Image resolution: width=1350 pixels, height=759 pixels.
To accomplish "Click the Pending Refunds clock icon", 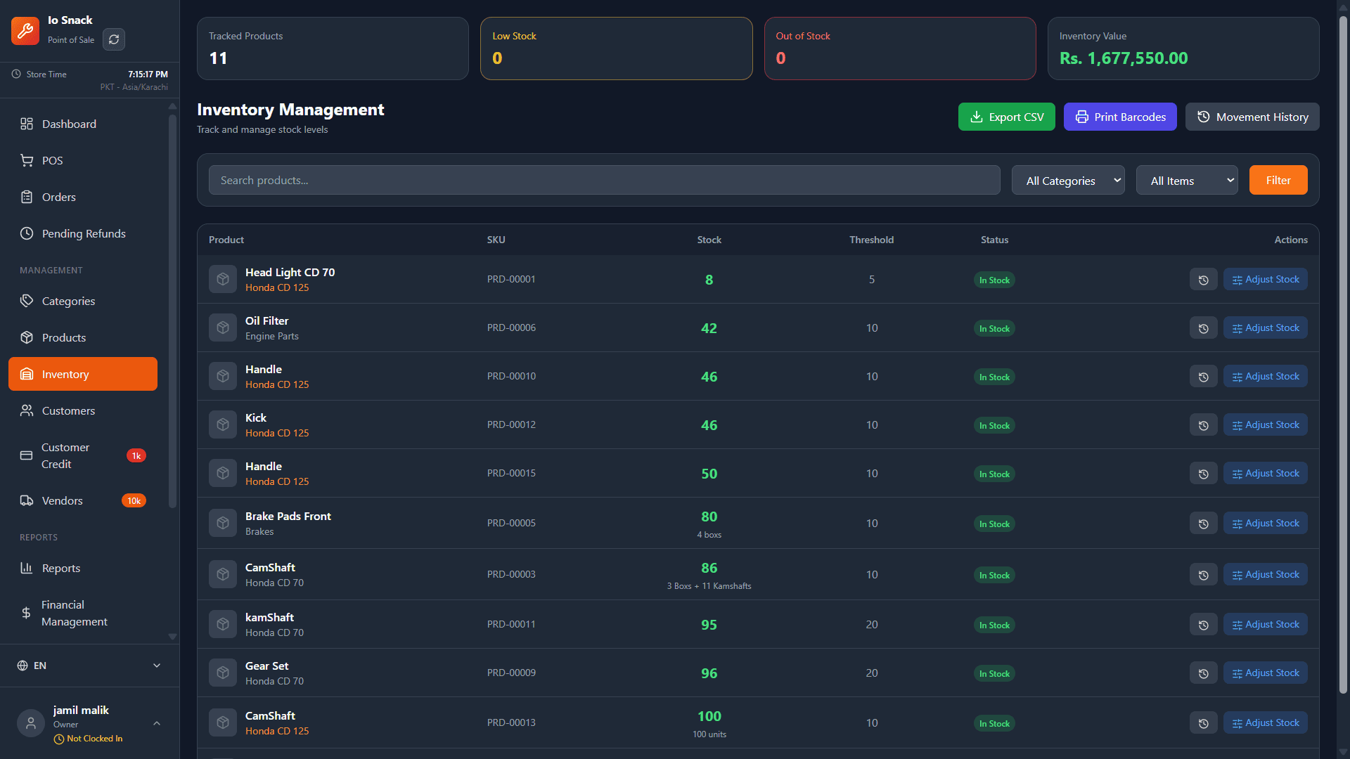I will coord(27,233).
